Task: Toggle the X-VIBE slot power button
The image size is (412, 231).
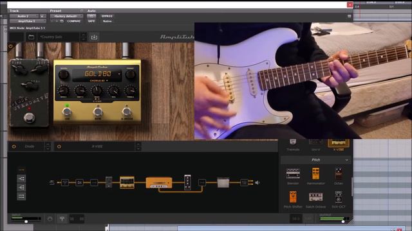Action: tap(59, 147)
